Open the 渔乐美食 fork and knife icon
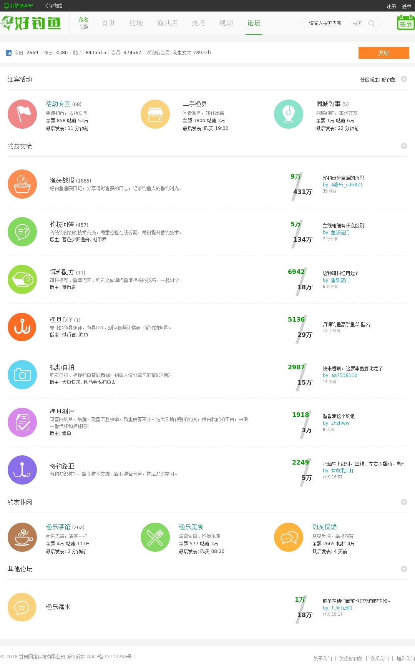This screenshot has width=415, height=669. tap(155, 537)
